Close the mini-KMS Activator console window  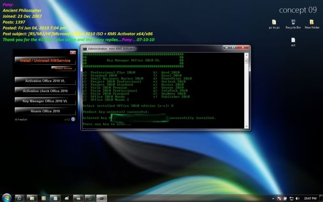(x=243, y=47)
